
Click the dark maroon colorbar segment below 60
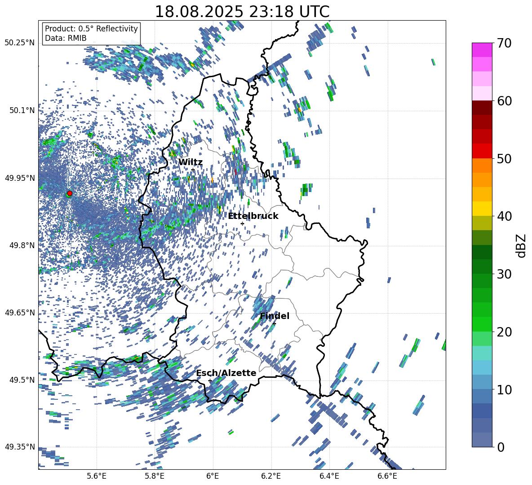click(x=482, y=108)
